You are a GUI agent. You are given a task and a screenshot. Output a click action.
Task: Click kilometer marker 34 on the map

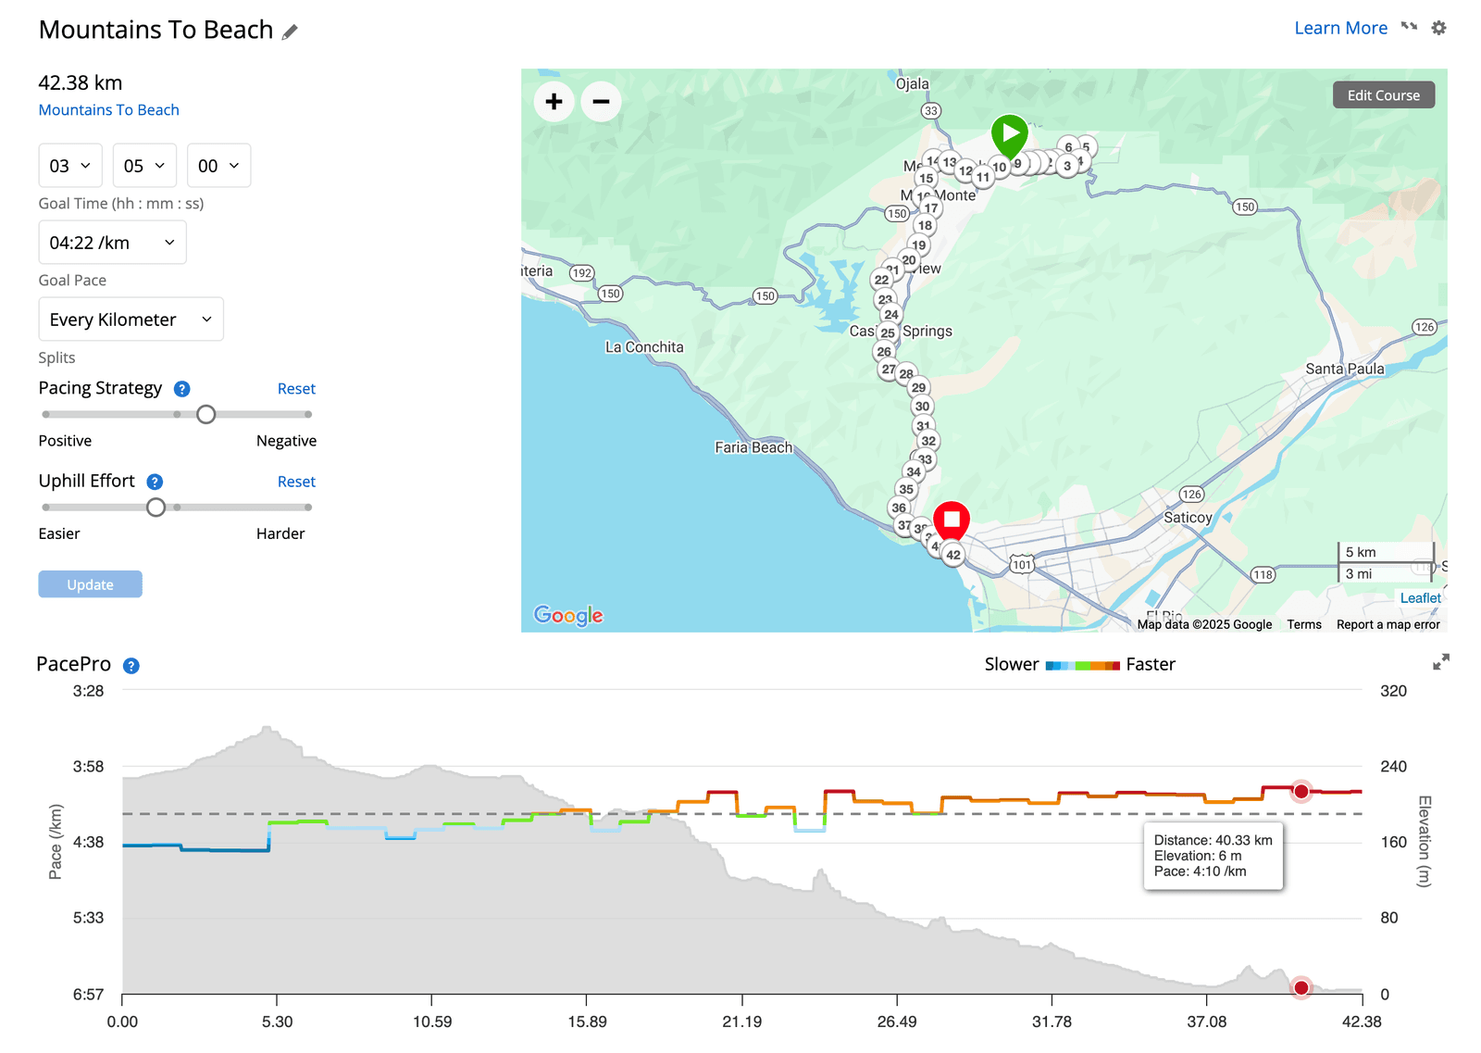pyautogui.click(x=914, y=471)
